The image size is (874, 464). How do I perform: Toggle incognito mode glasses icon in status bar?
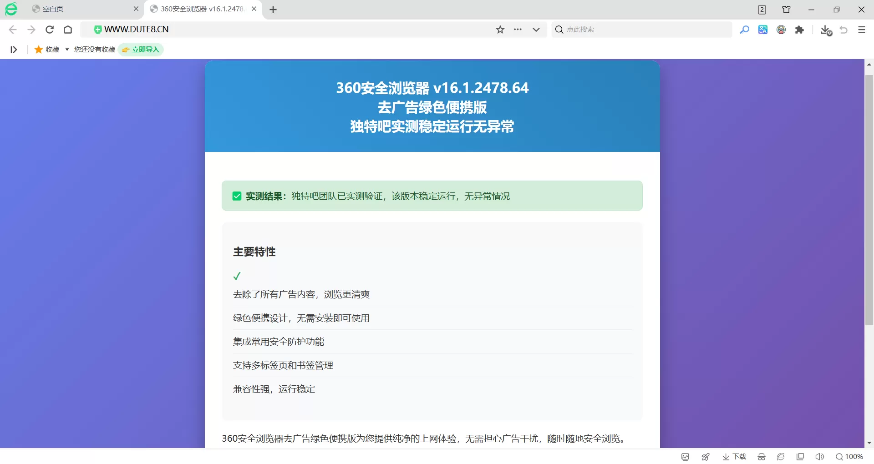pos(762,456)
